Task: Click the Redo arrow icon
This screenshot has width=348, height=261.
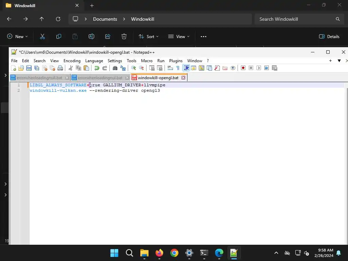Action: (x=105, y=68)
